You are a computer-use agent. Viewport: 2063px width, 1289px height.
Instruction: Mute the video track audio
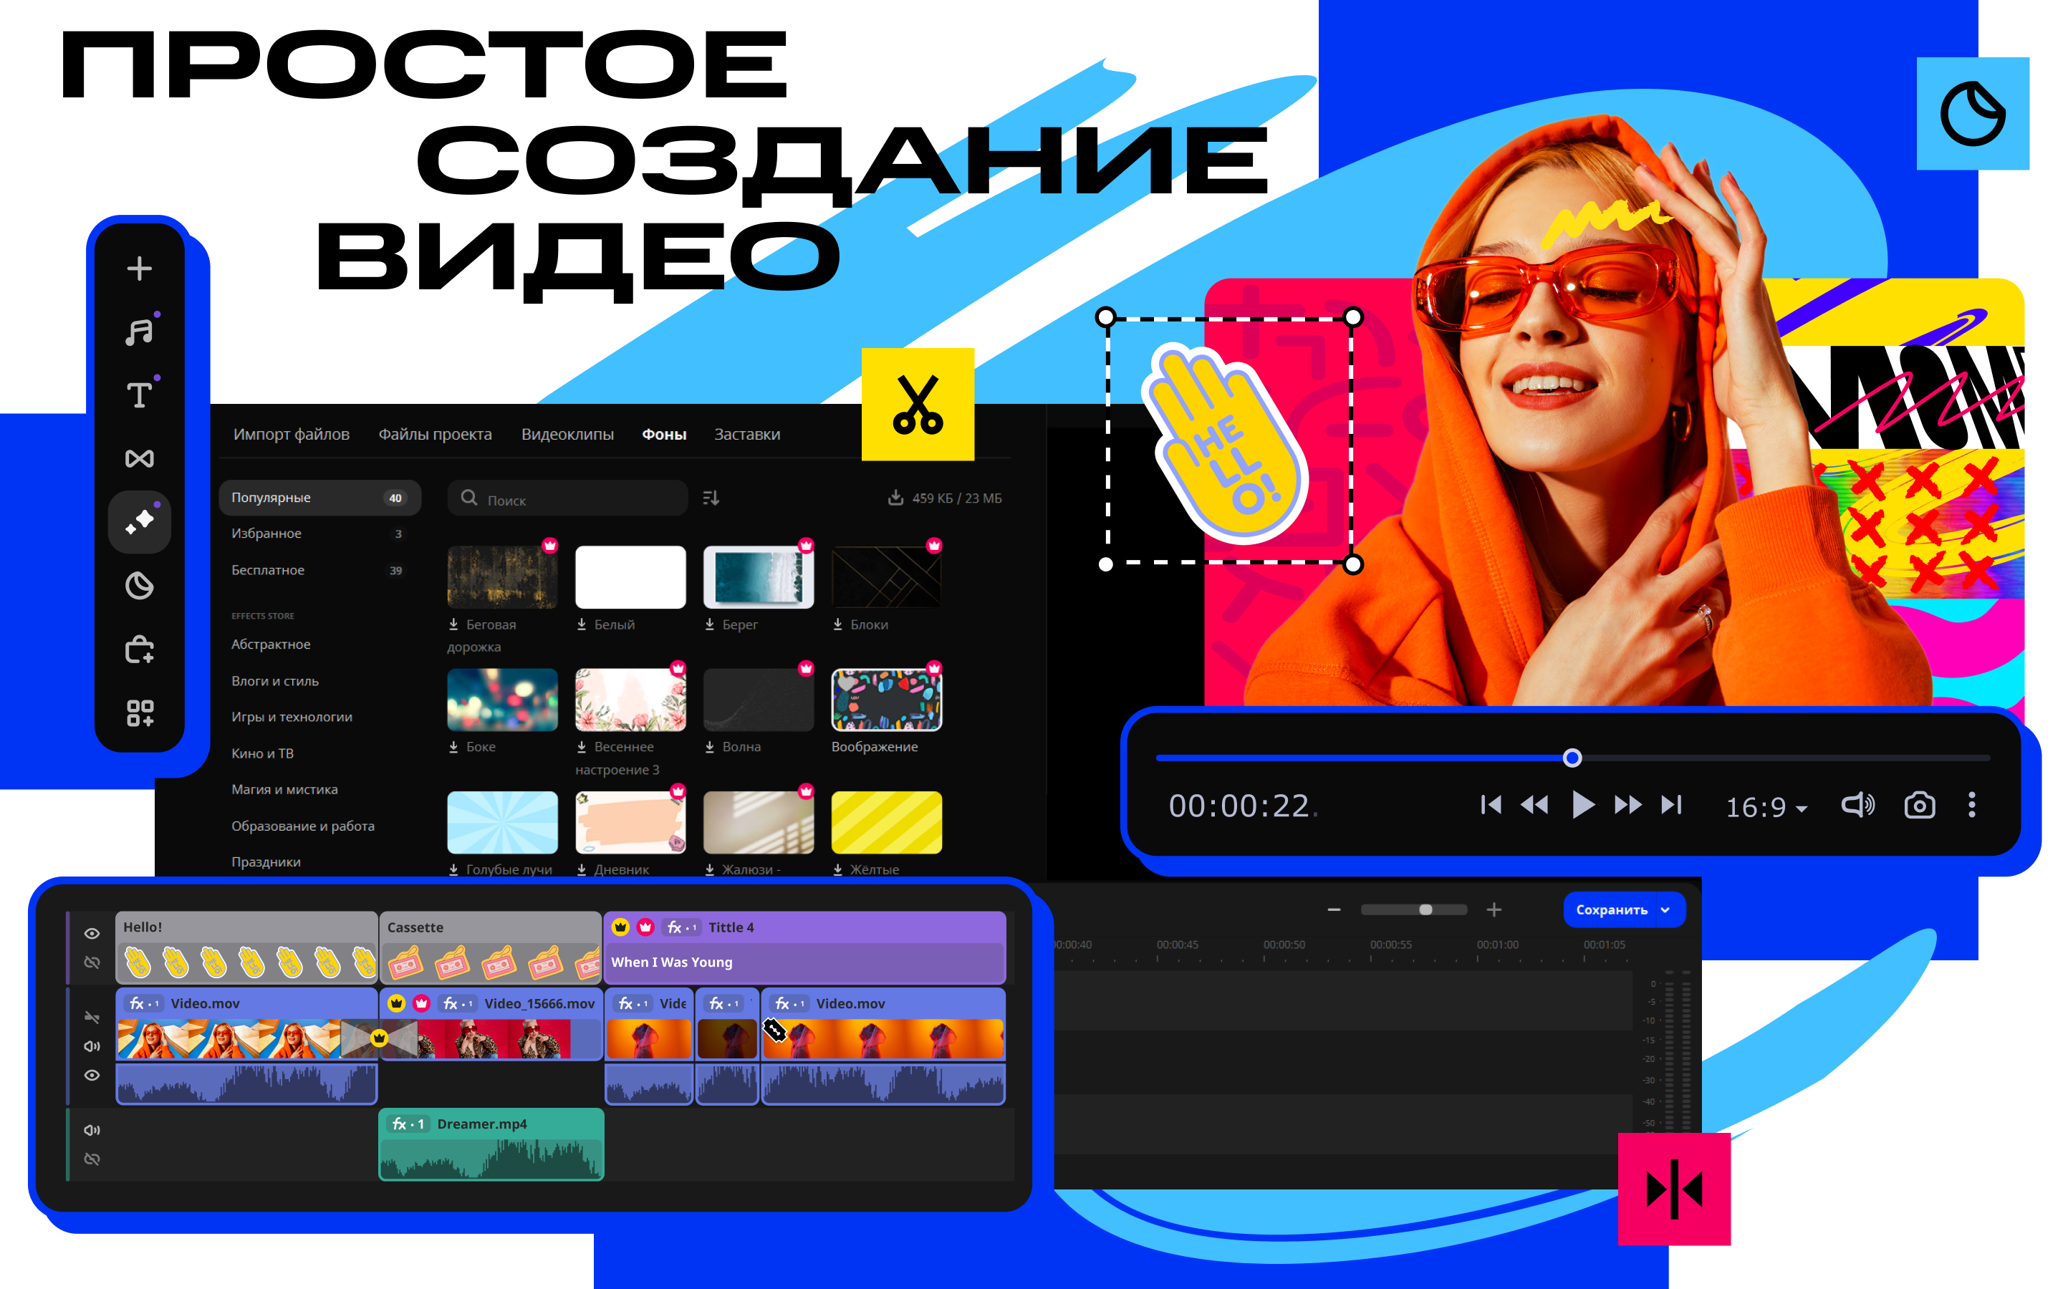pos(92,1046)
